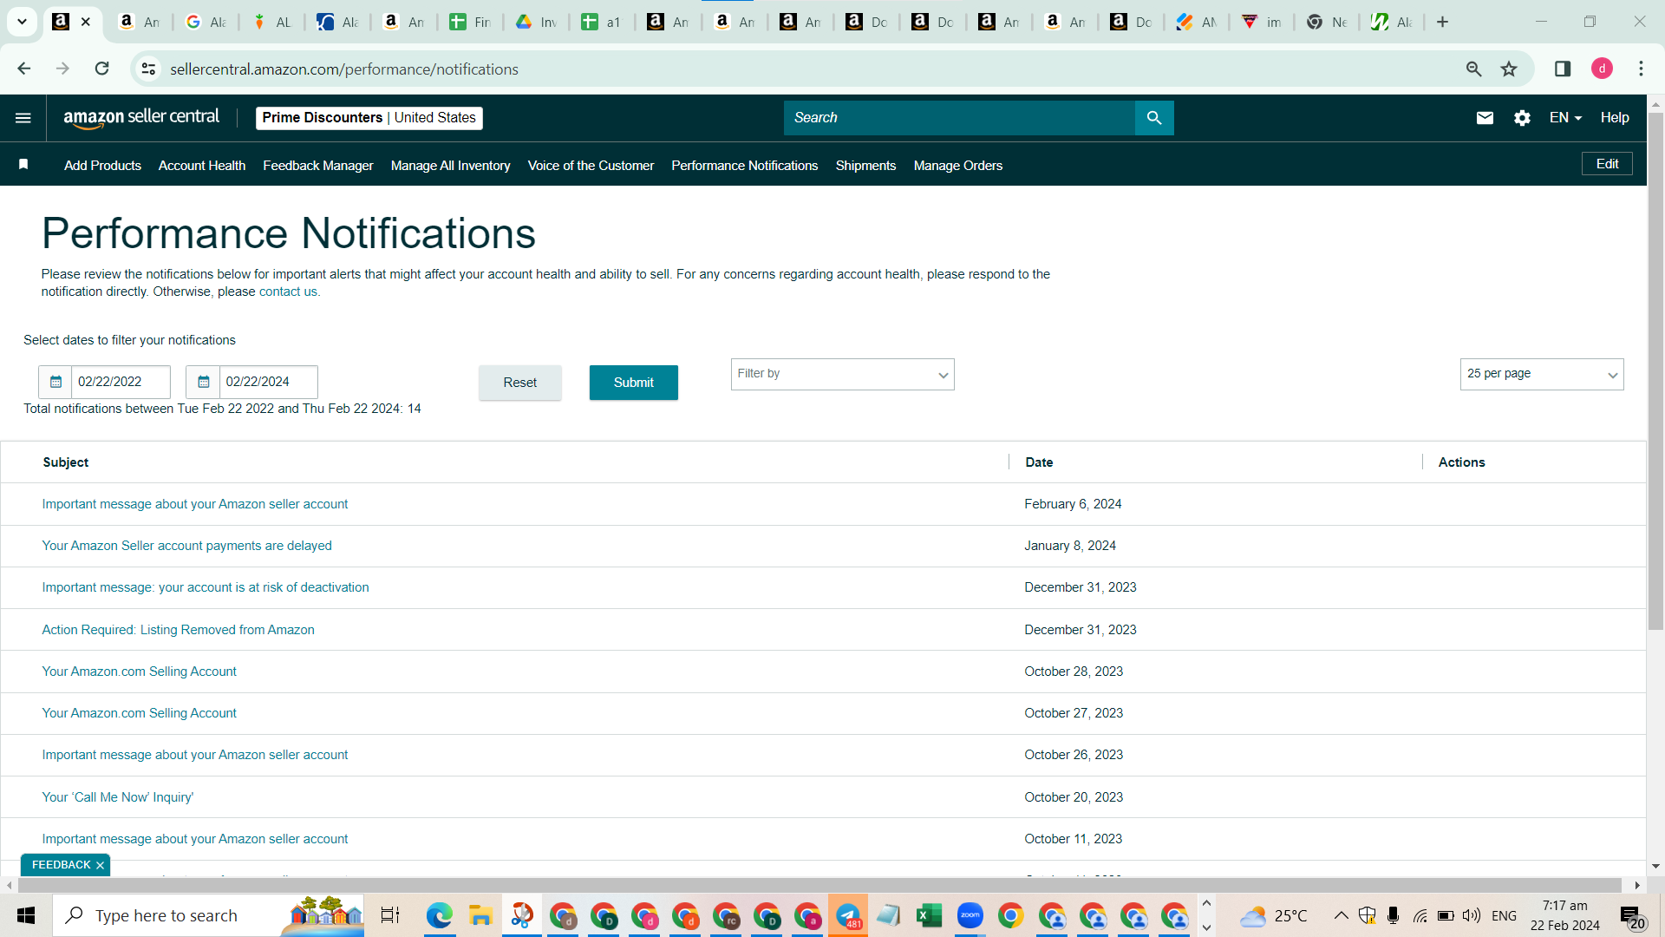Open the October 27, 2023 Selling Account notification

[140, 713]
